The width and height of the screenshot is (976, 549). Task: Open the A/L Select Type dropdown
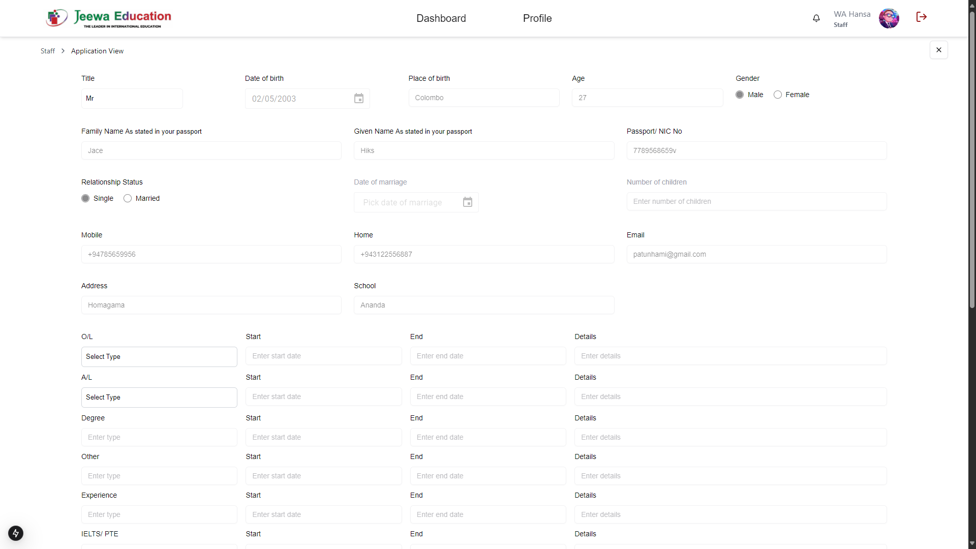159,397
